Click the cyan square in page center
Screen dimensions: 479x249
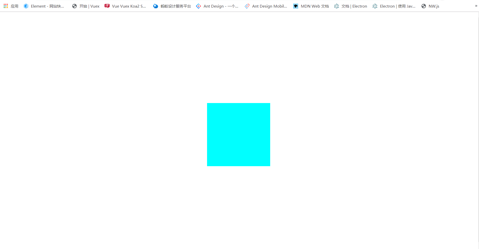tap(239, 135)
